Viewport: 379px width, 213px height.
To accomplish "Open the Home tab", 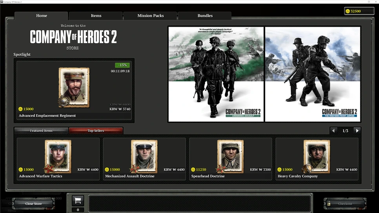I will pyautogui.click(x=41, y=16).
